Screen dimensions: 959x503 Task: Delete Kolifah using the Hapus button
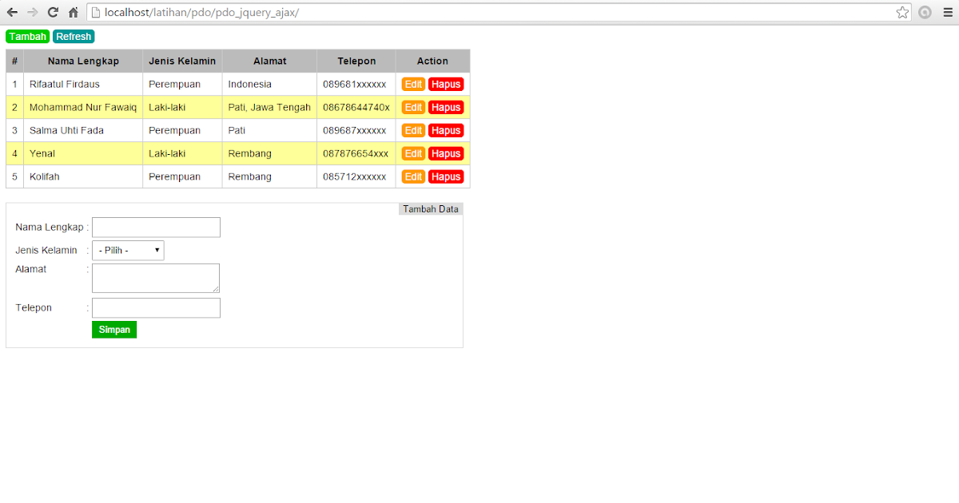click(446, 176)
